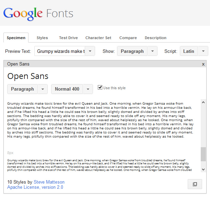210x198 pixels.
Task: Open the Specimen tab
Action: pyautogui.click(x=16, y=38)
